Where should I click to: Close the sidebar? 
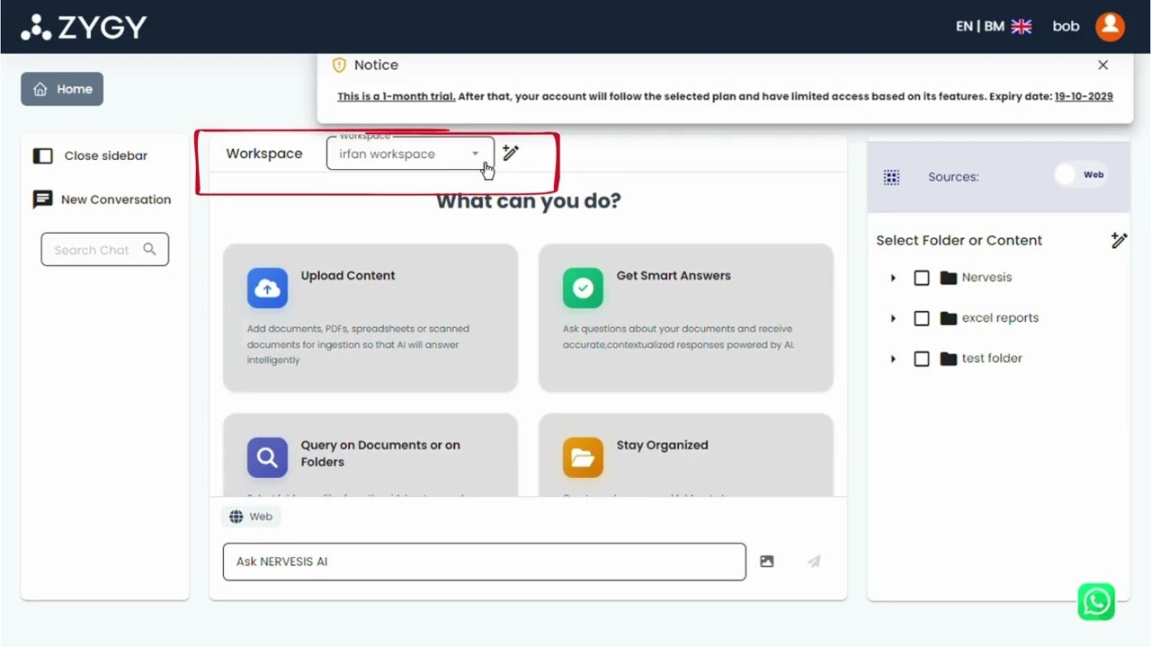click(90, 155)
